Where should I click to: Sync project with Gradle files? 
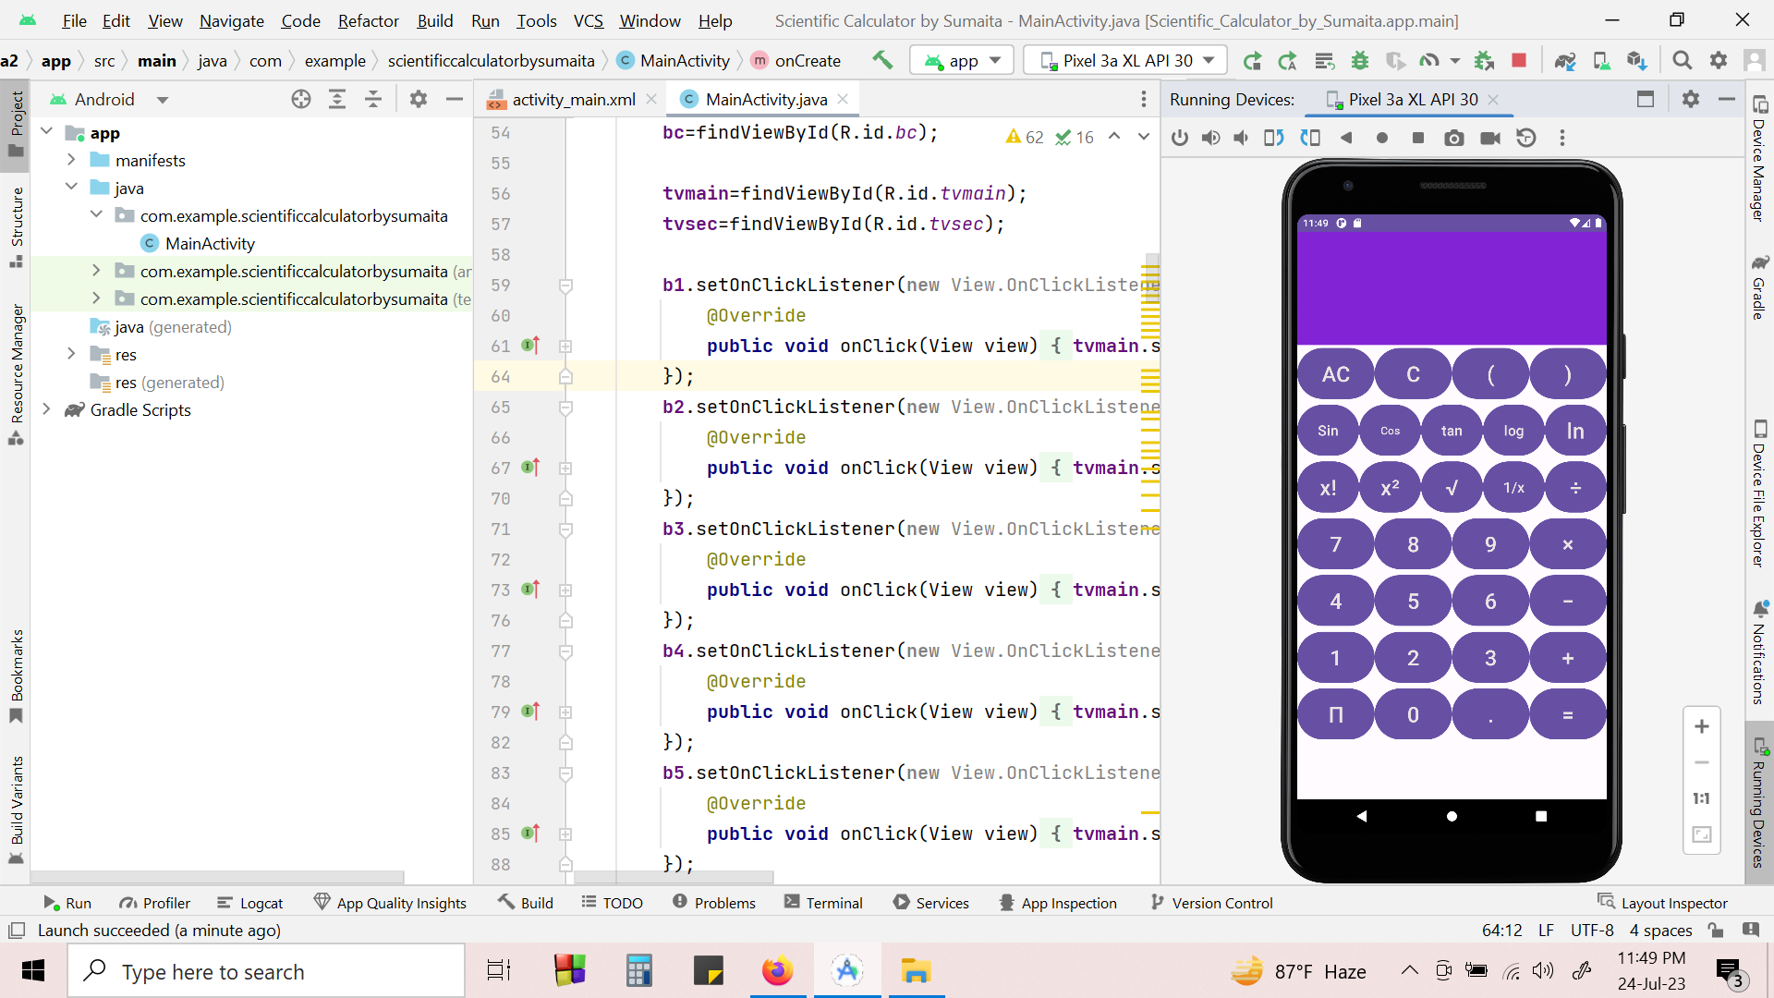point(1566,60)
